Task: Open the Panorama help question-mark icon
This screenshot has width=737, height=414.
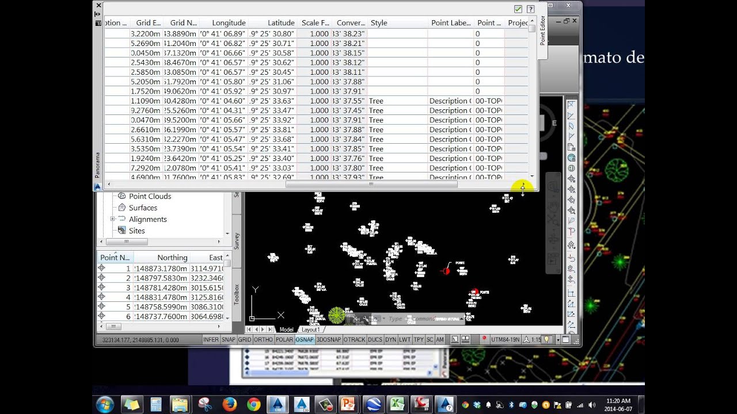Action: pyautogui.click(x=530, y=9)
